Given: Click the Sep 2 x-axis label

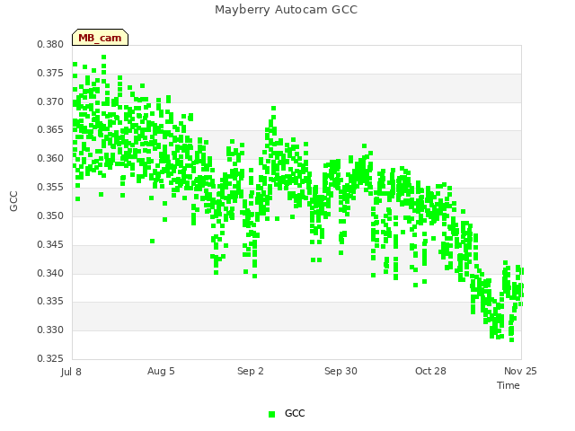Looking at the screenshot, I should pos(251,371).
